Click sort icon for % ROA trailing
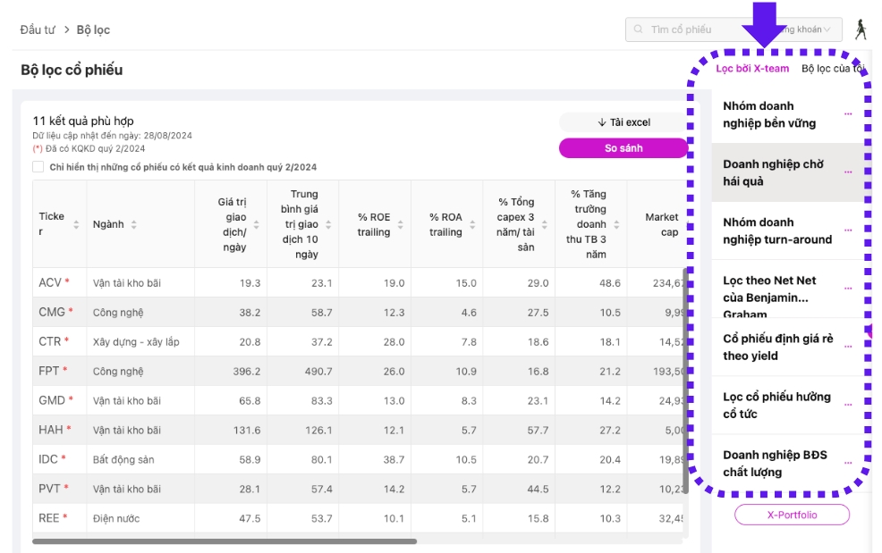 pos(471,225)
